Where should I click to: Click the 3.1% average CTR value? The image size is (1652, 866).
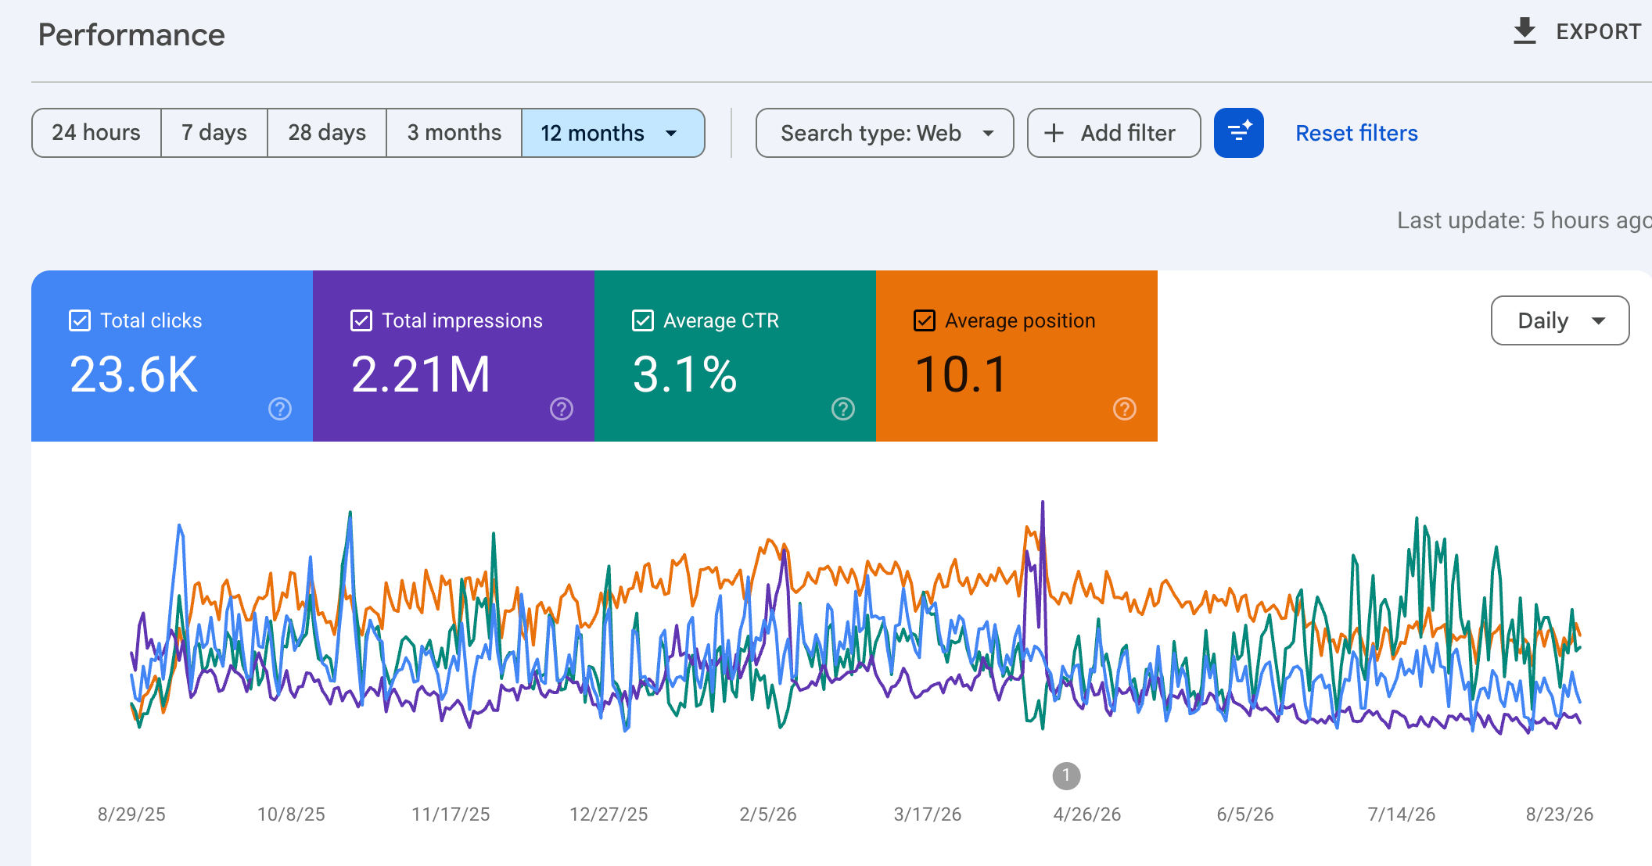tap(684, 374)
